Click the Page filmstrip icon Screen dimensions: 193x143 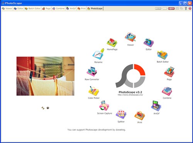169,72
